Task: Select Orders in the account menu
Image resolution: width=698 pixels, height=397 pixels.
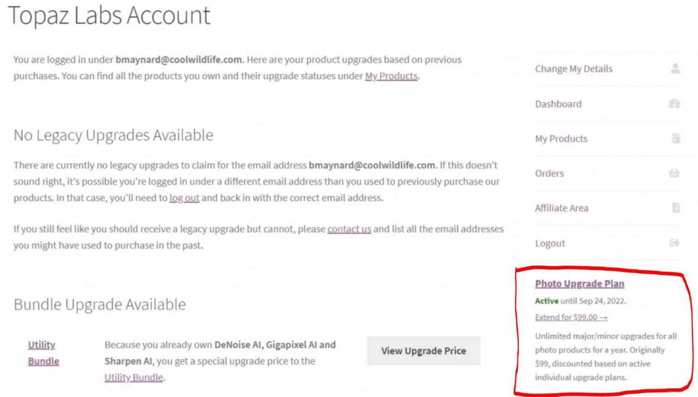Action: tap(549, 173)
